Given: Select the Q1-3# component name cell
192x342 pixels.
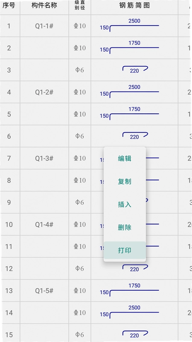Looking at the screenshot, I should (44, 158).
